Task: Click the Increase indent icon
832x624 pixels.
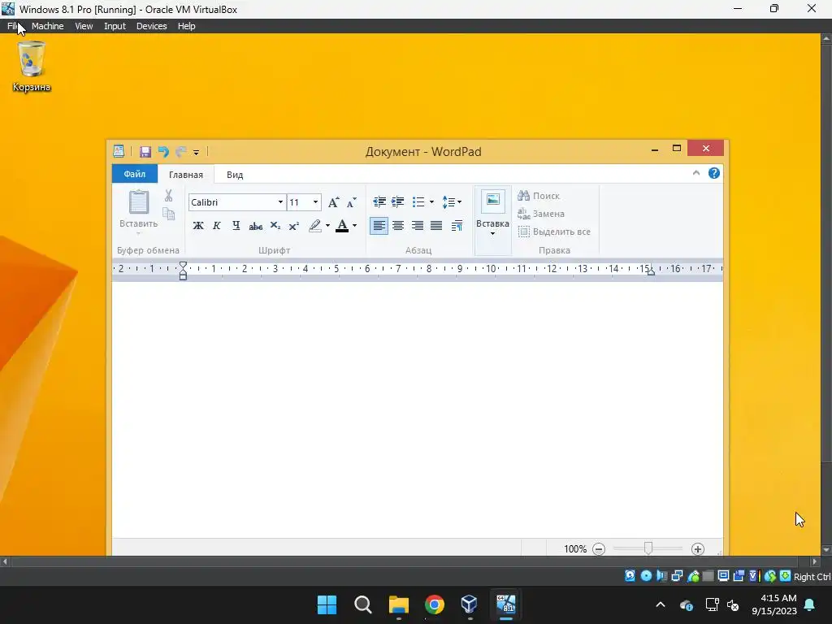Action: pos(397,201)
